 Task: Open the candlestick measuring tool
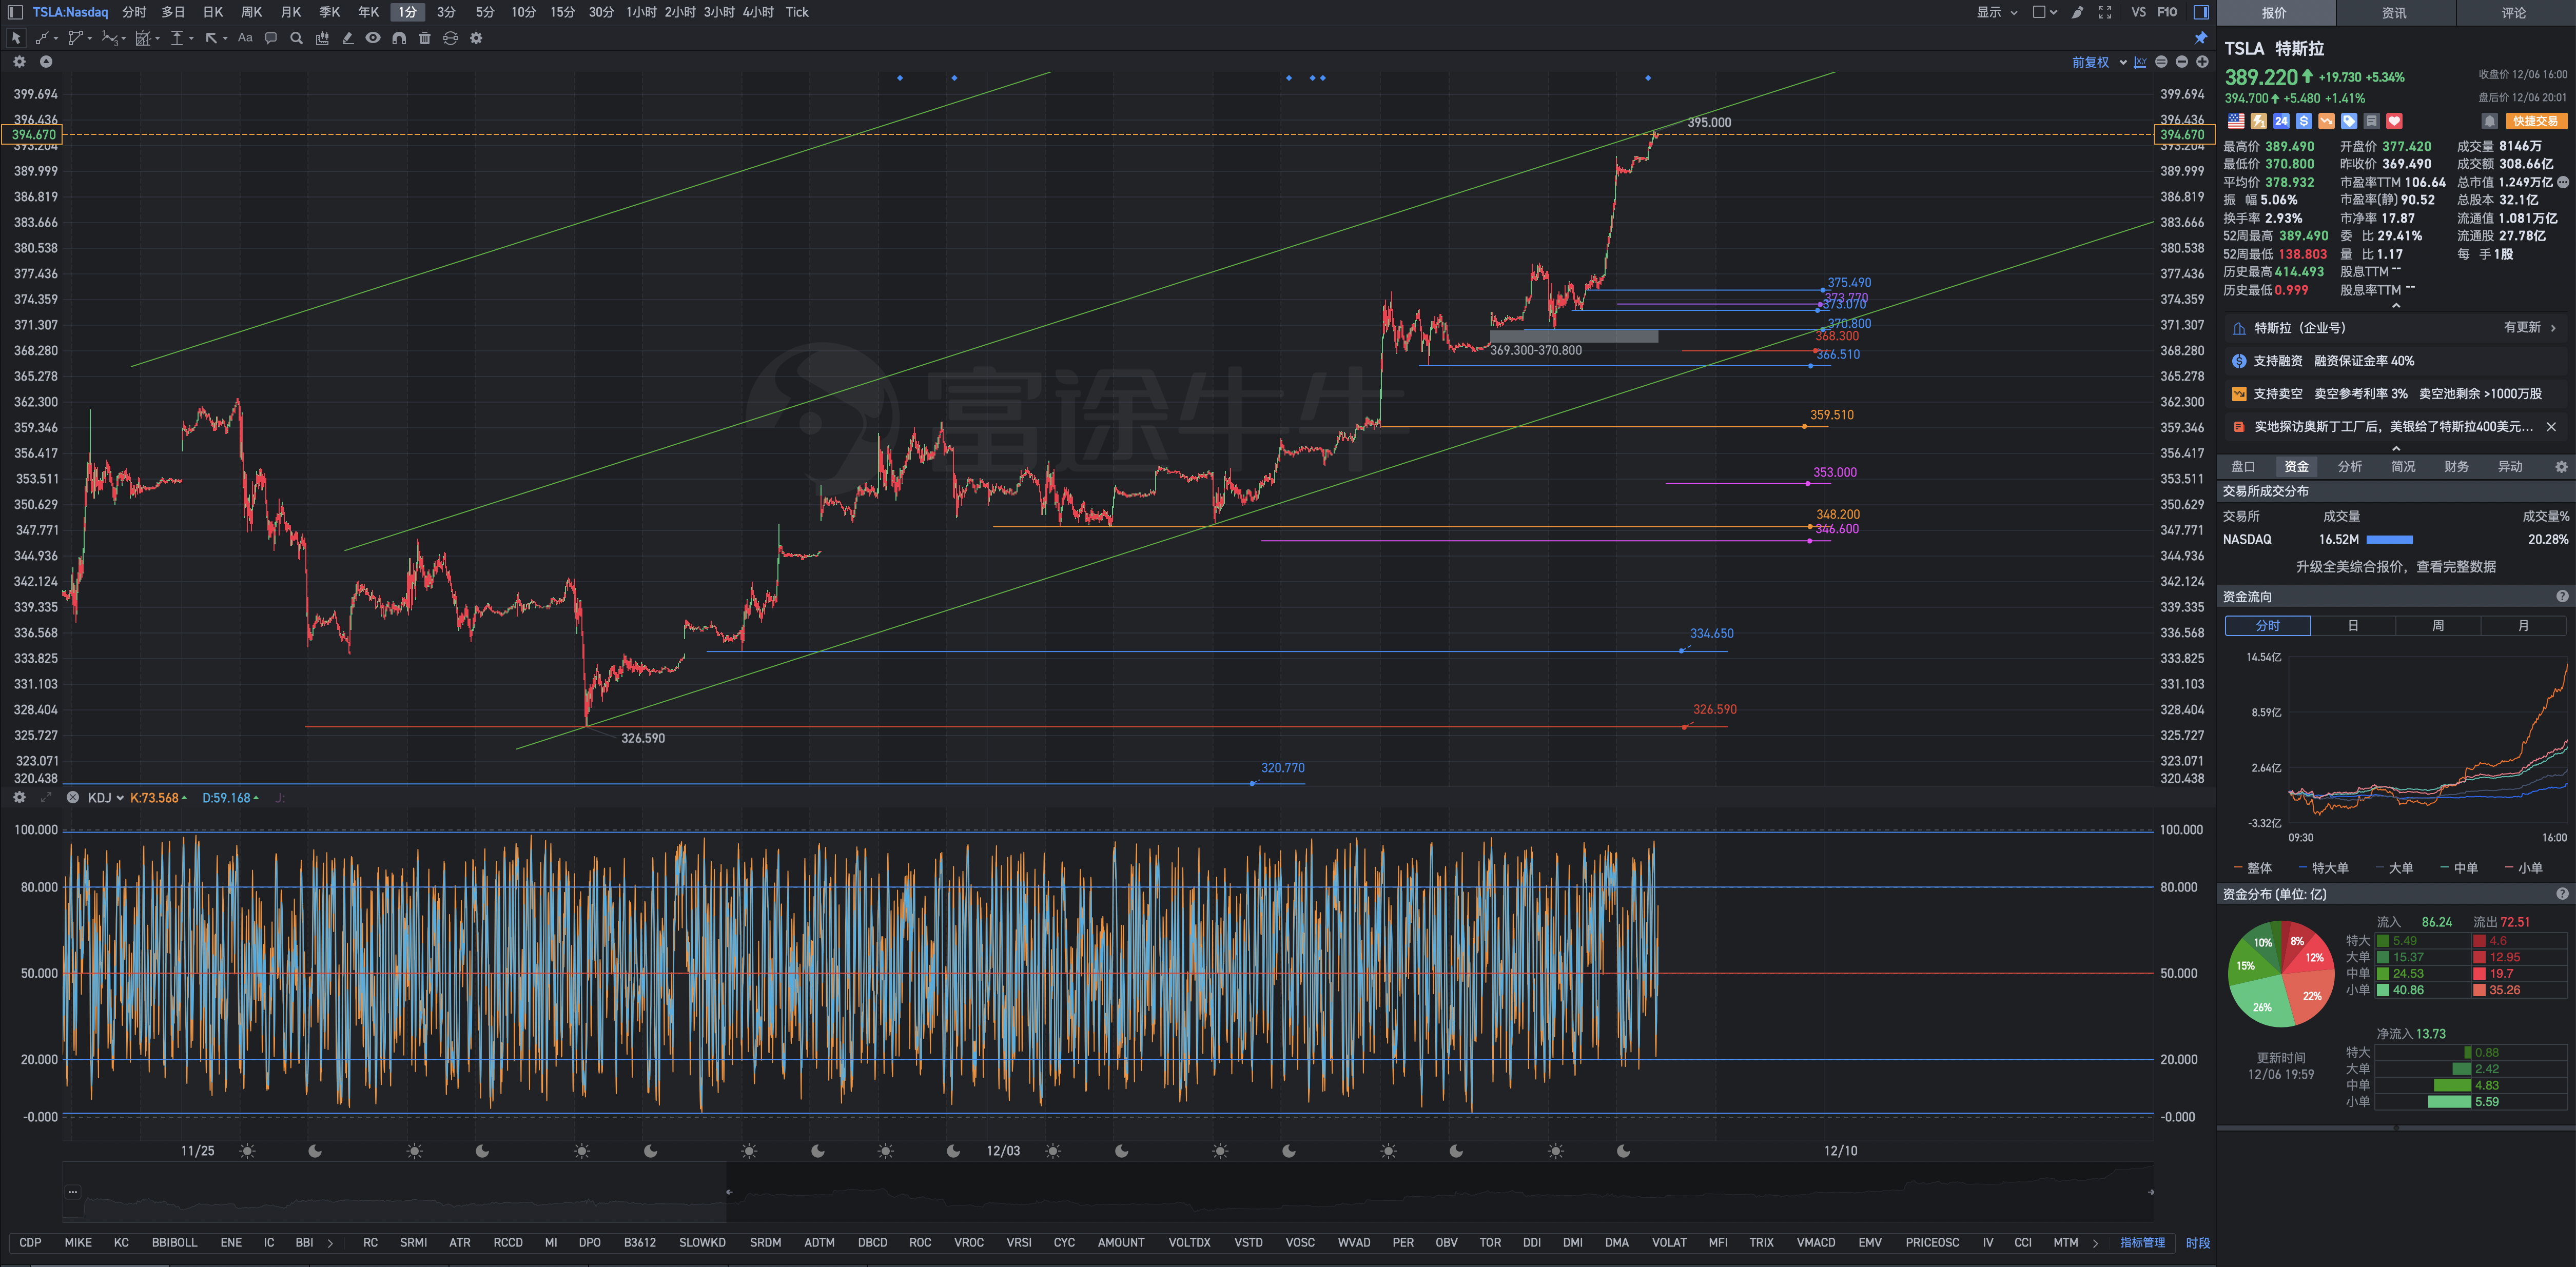pos(322,38)
